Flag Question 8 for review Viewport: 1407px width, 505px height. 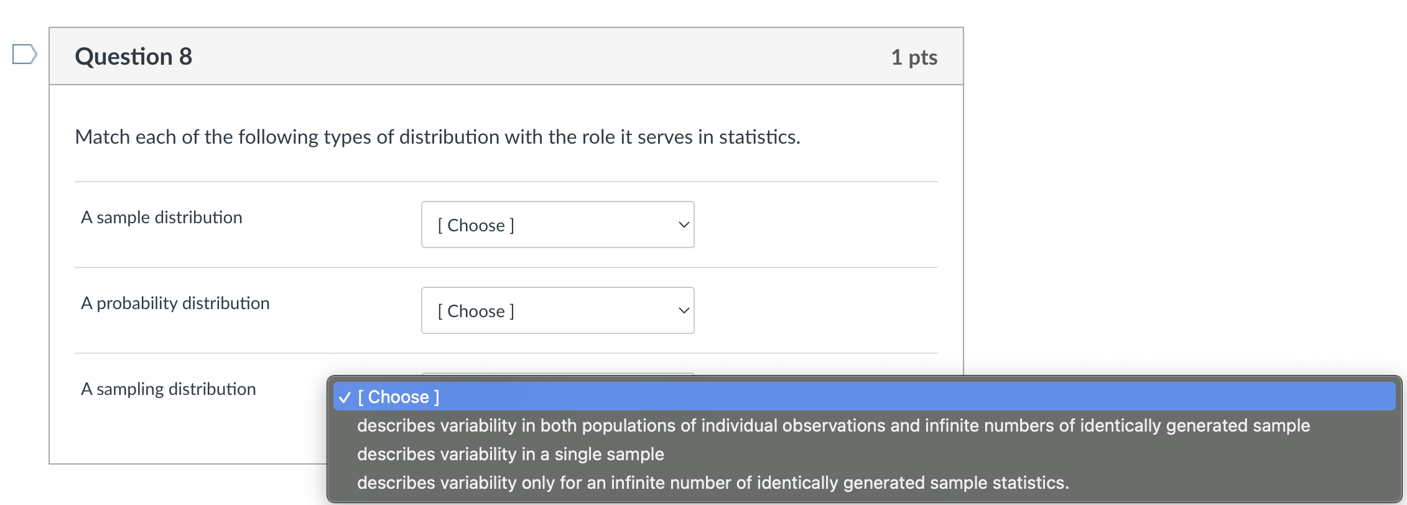(24, 54)
